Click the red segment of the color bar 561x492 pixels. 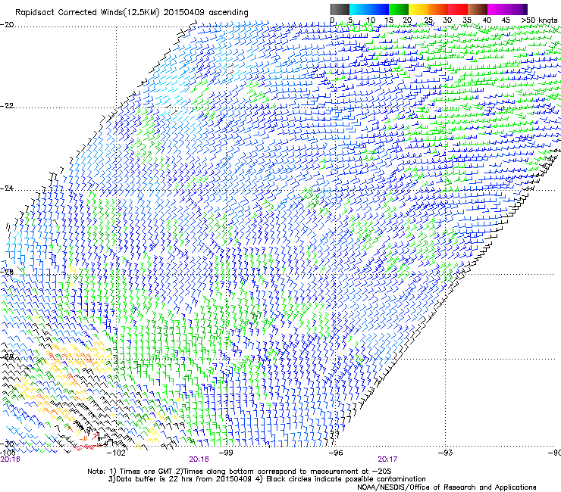pyautogui.click(x=458, y=9)
